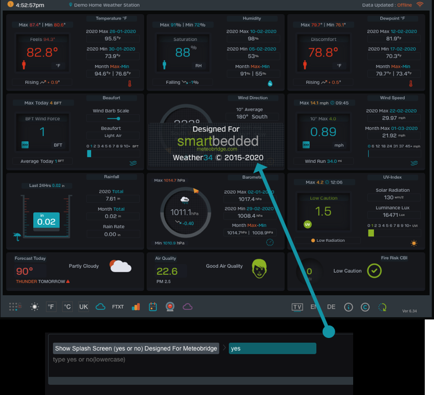Click the humidity droplet icon

point(270,84)
